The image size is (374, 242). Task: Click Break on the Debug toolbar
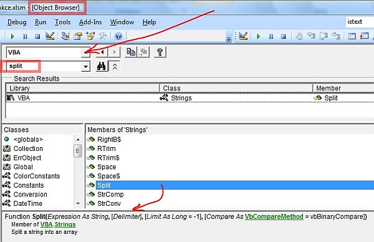271,36
